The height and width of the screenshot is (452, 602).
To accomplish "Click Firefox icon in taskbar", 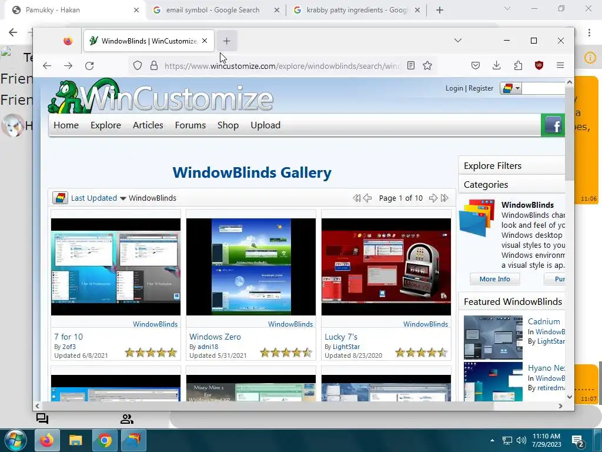I will (47, 440).
